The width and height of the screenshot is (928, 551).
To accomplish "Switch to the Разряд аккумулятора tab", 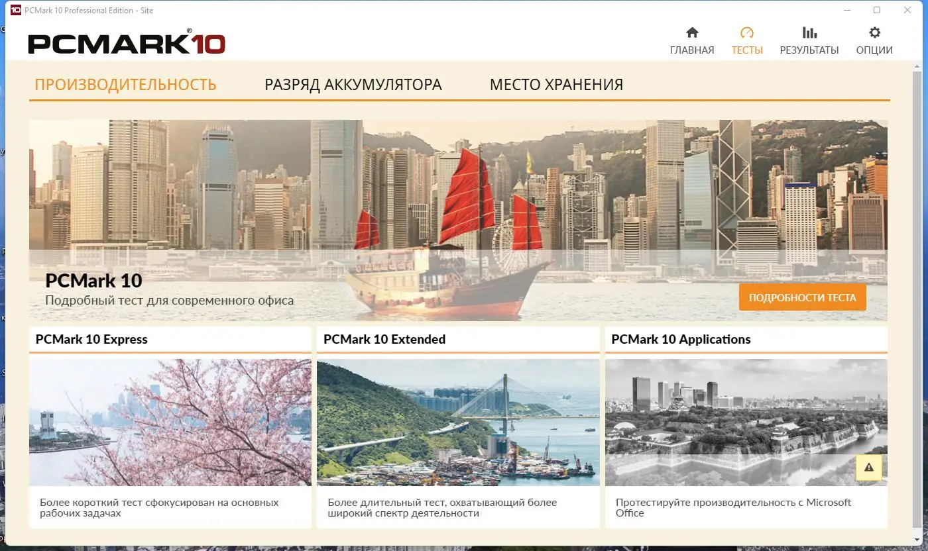I will click(353, 85).
